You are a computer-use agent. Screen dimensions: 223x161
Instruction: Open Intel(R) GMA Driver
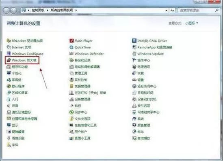(x=149, y=41)
